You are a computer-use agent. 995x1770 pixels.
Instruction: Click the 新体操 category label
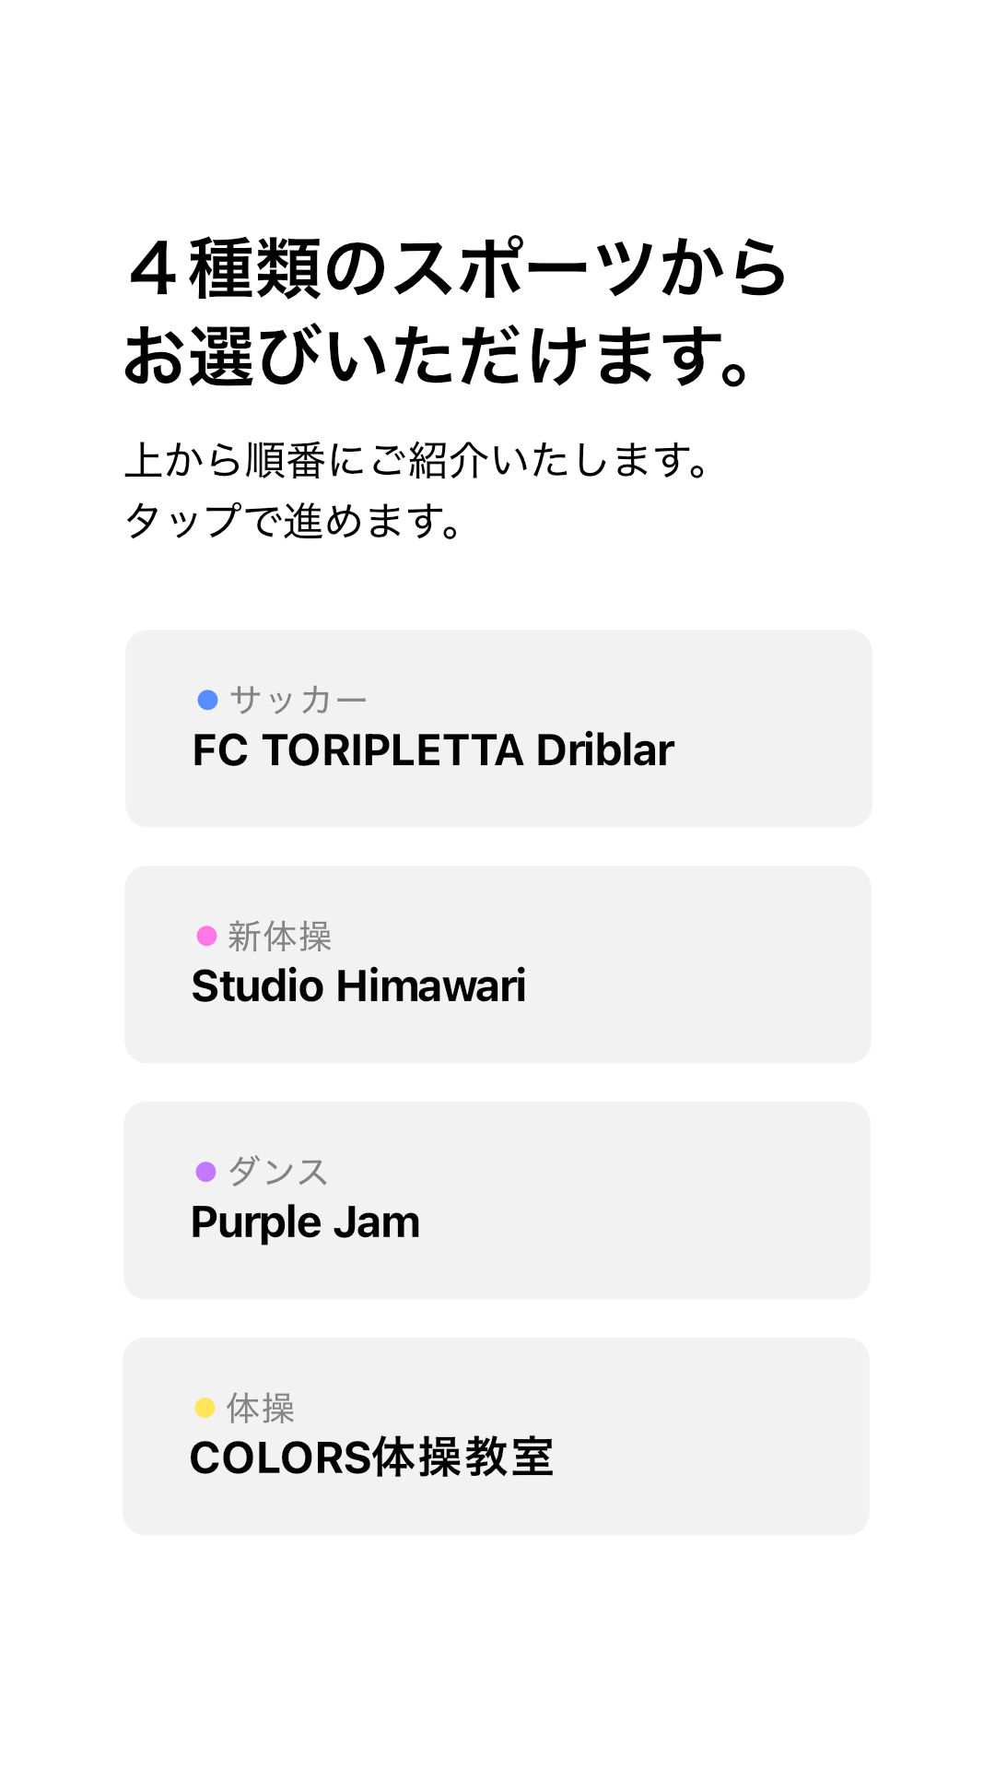tap(280, 936)
